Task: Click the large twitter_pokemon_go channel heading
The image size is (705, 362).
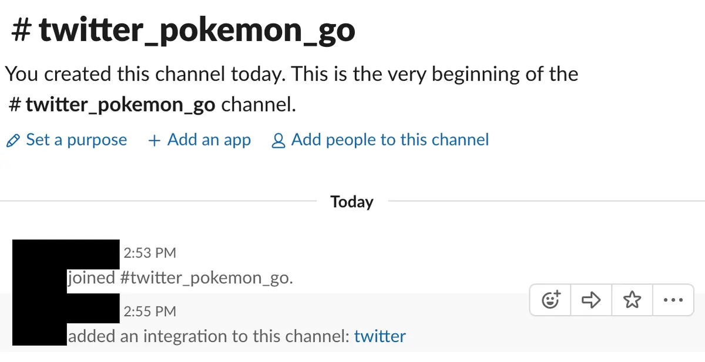Action: pyautogui.click(x=183, y=29)
